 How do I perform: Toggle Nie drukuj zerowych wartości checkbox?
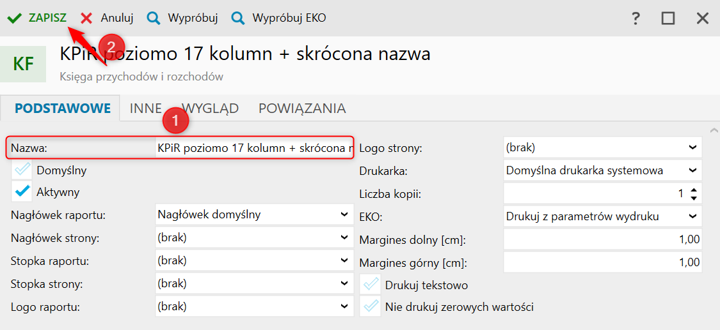(x=371, y=306)
